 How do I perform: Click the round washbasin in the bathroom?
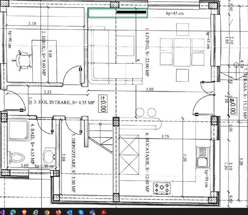click(x=49, y=157)
